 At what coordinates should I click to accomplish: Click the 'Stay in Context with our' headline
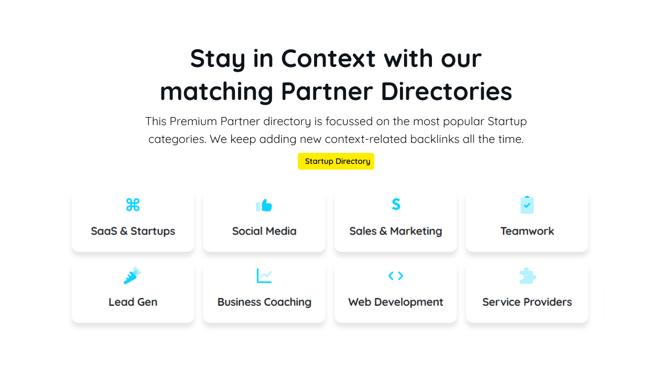point(335,58)
